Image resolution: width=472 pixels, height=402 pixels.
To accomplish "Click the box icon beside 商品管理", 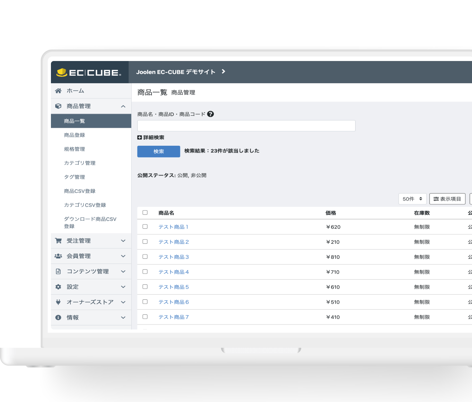I will coord(58,106).
